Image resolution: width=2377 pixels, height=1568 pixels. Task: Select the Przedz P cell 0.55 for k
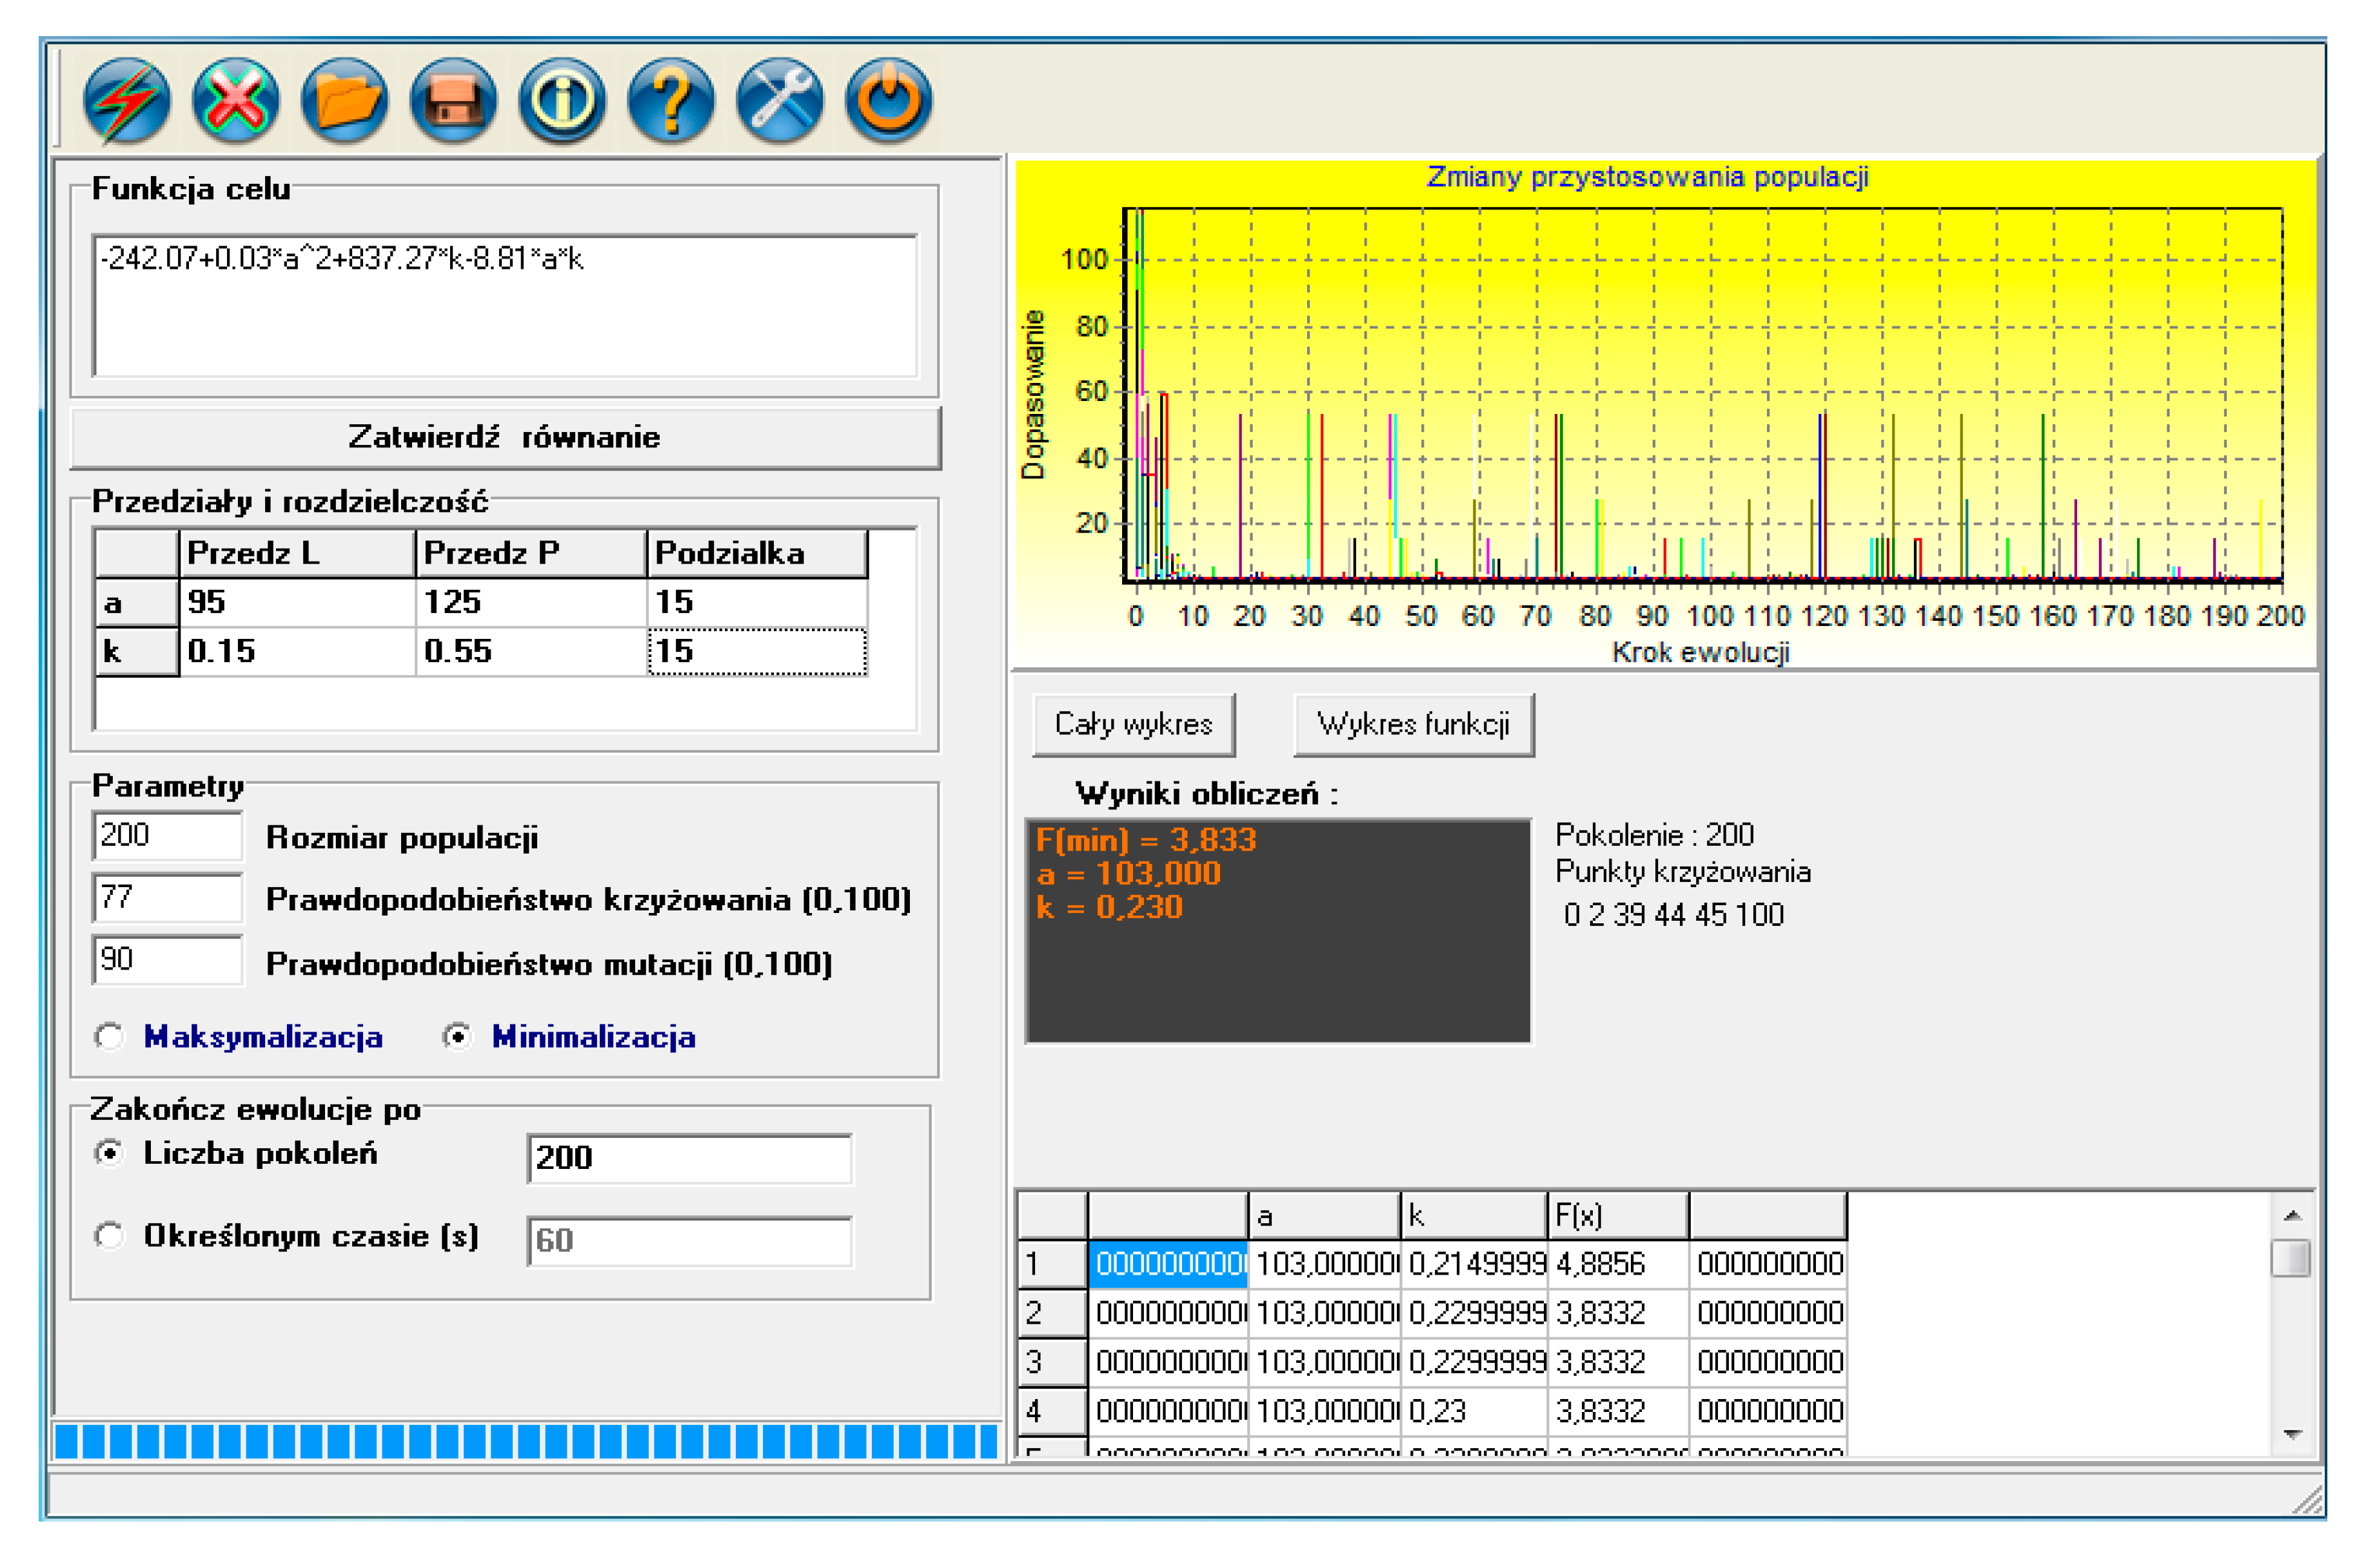coord(531,652)
